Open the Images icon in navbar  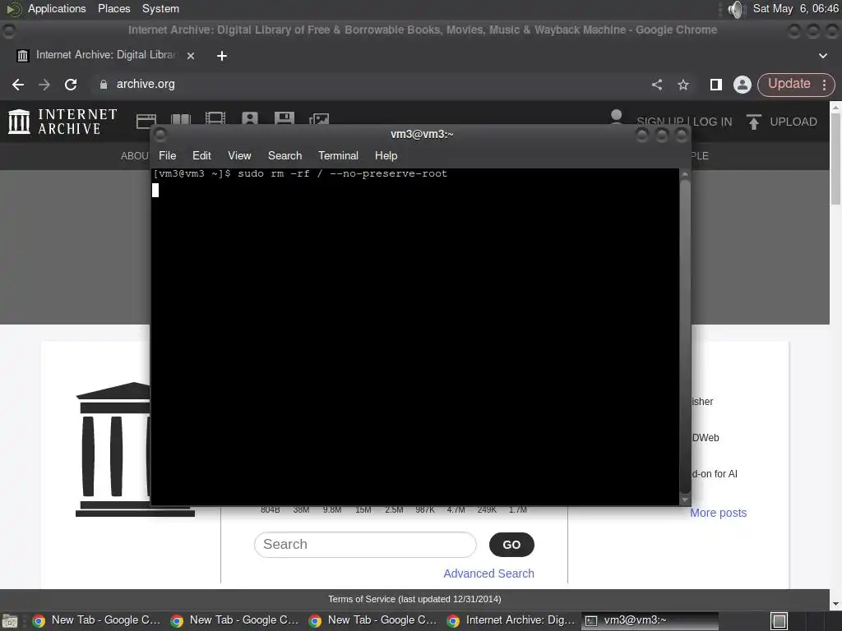[x=319, y=120]
